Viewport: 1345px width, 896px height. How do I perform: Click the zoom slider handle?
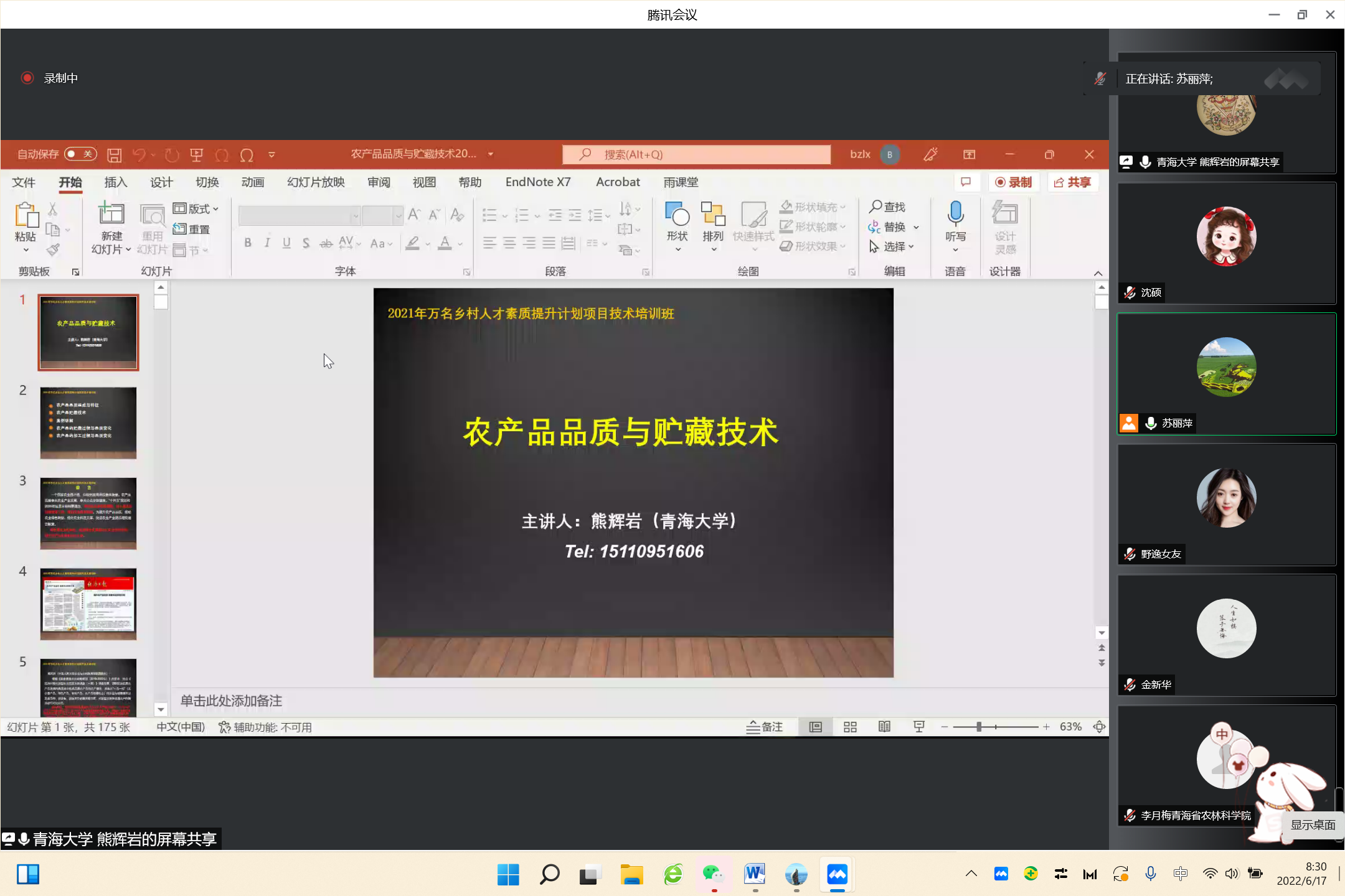click(979, 727)
